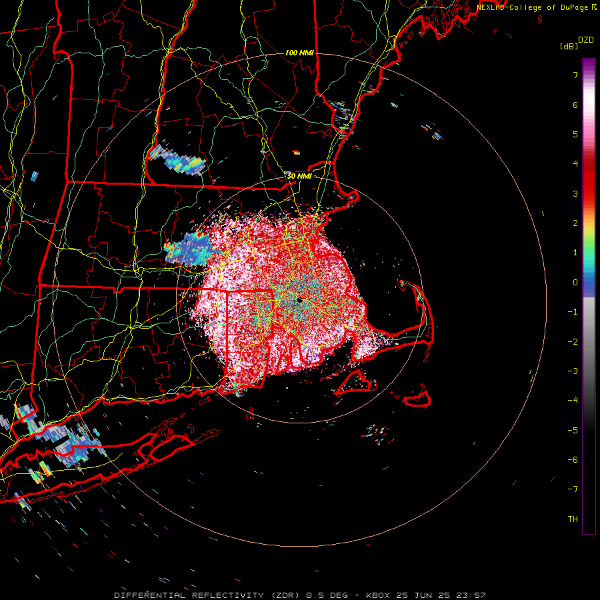Click the NEXLAB-College of DuPage label
Screen dimensions: 600x600
pyautogui.click(x=536, y=7)
